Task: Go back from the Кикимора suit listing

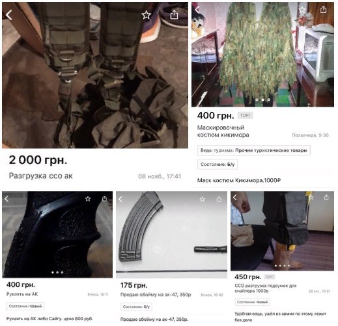Action: (197, 10)
